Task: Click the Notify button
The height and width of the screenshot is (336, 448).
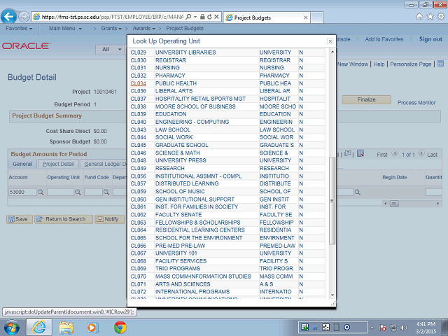Action: click(109, 219)
